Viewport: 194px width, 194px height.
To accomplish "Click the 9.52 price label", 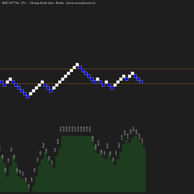I will [x=116, y=153].
